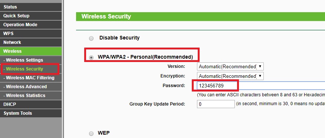The image size is (325, 138).
Task: View Wireless Statistics page
Action: coord(31,96)
